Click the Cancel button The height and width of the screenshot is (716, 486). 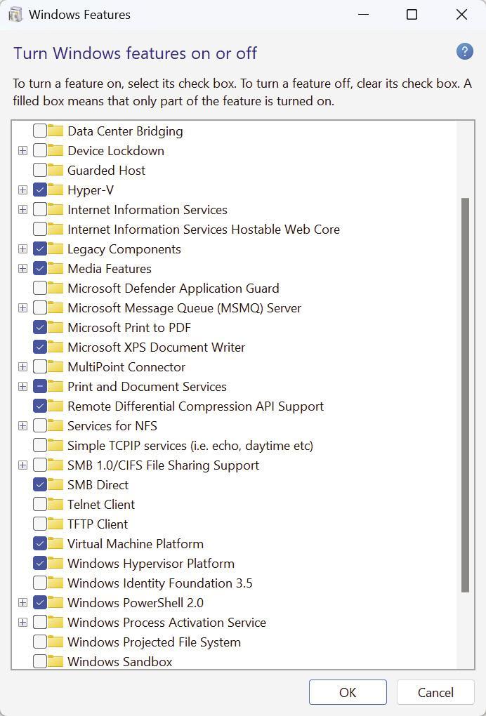[x=435, y=692]
